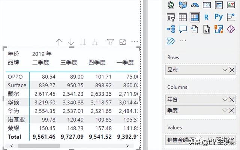Select the multi-row card visual
This screenshot has width=240, height=150.
(x=219, y=5)
